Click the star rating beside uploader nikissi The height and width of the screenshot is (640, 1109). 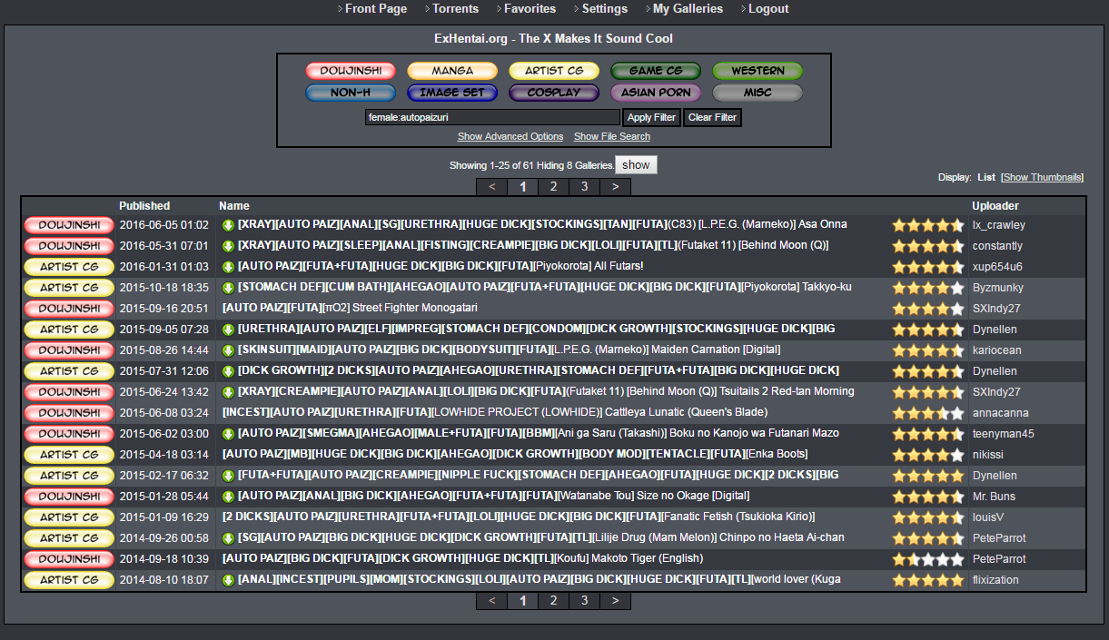coord(928,456)
